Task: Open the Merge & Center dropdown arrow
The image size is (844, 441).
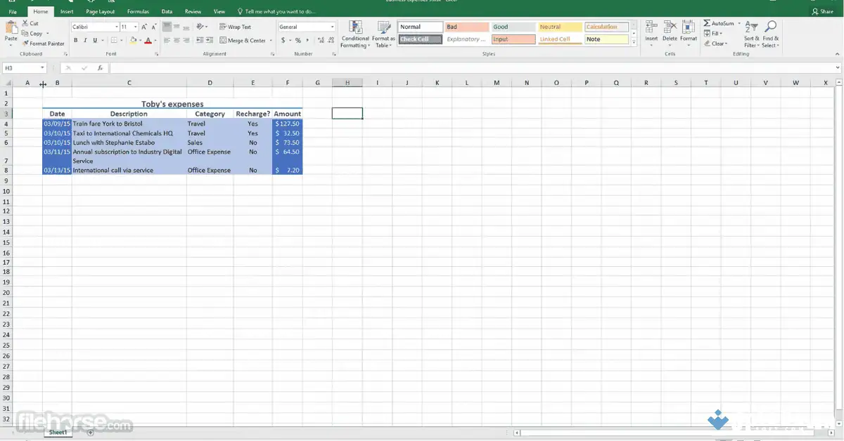Action: tap(271, 41)
